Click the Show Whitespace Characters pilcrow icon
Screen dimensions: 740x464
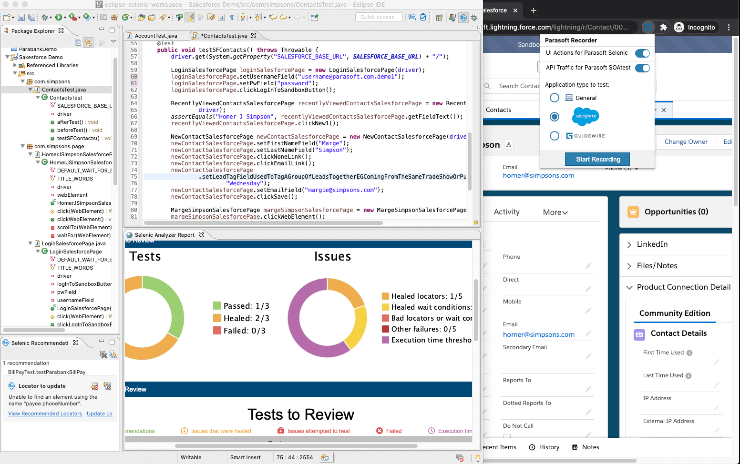click(232, 17)
